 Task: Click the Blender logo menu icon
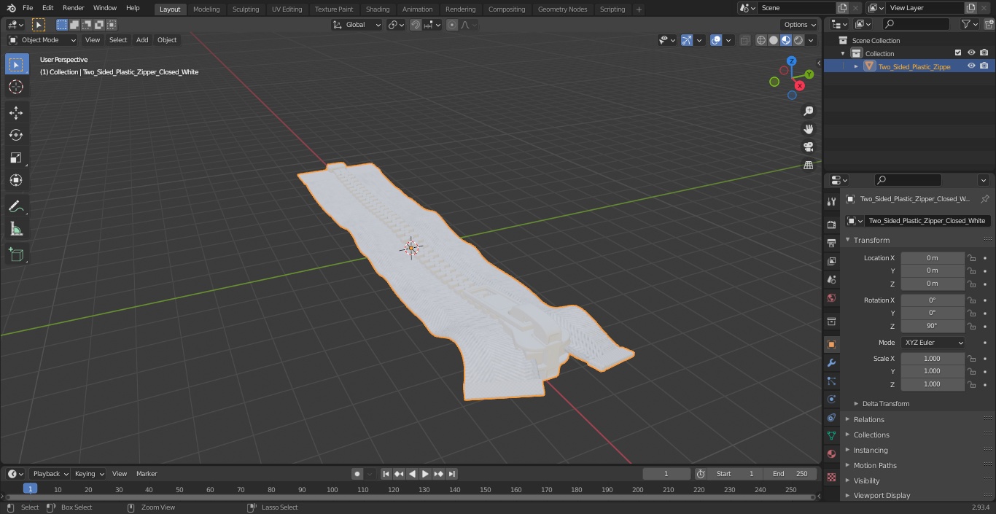coord(12,8)
